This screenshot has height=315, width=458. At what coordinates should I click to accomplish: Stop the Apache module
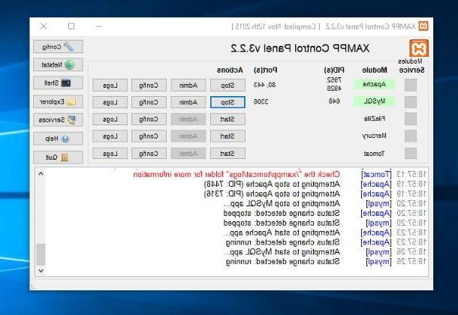pos(227,85)
